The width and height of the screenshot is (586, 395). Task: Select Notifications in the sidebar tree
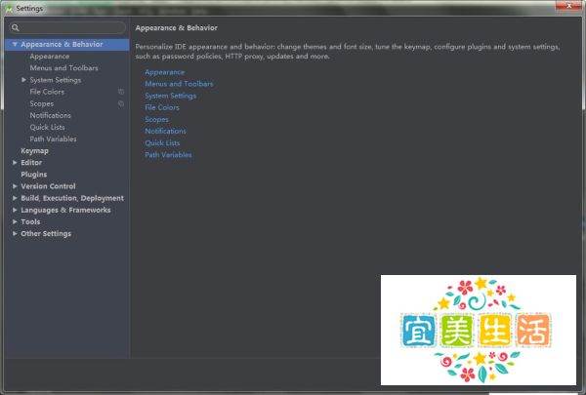[x=51, y=115]
